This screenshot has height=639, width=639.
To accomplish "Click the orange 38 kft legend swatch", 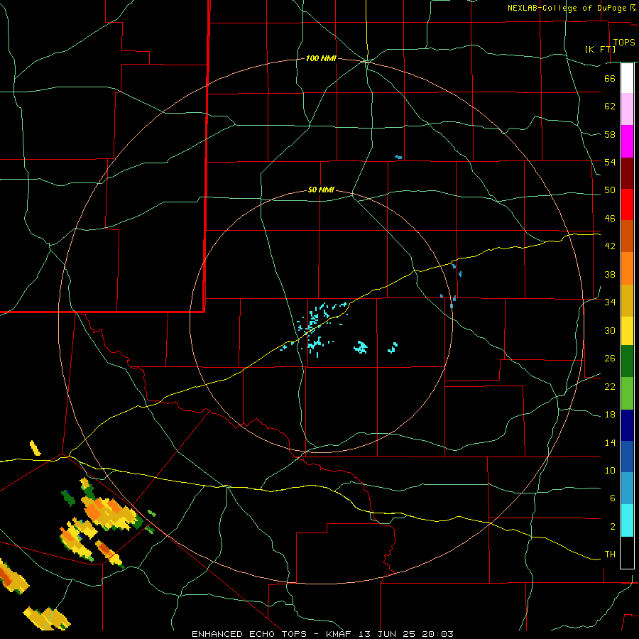I will (627, 268).
